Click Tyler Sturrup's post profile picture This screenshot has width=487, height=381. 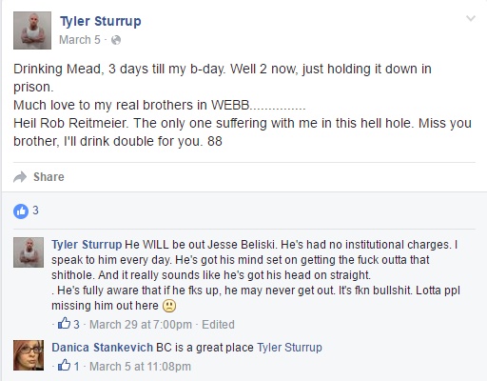pyautogui.click(x=32, y=30)
